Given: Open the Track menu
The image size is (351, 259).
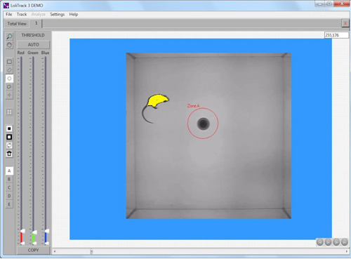Looking at the screenshot, I should point(22,14).
